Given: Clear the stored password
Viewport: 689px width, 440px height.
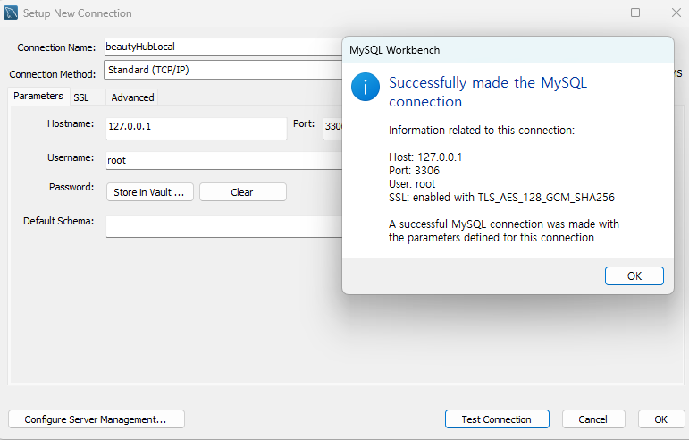Looking at the screenshot, I should click(x=242, y=192).
